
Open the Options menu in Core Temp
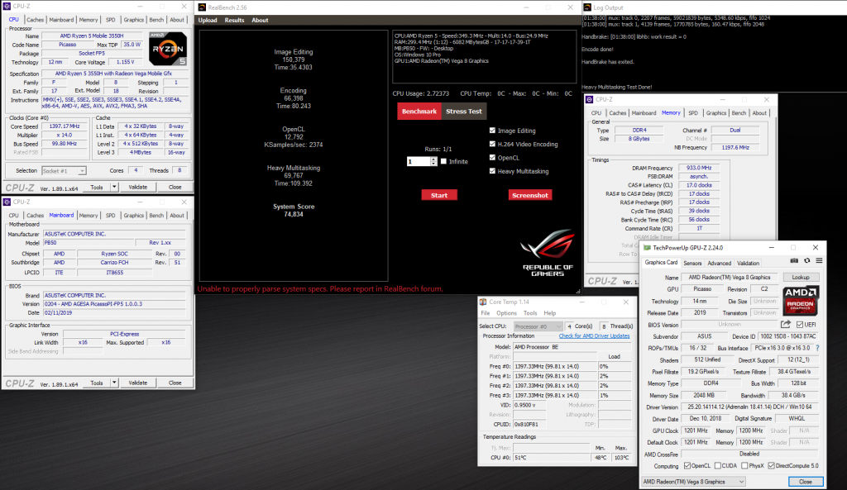point(506,313)
